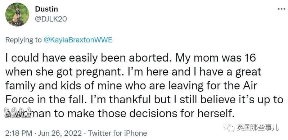Viewport: 288px width, 140px height.
Task: Click the WeChat logo watermark icon
Action: (x=229, y=127)
